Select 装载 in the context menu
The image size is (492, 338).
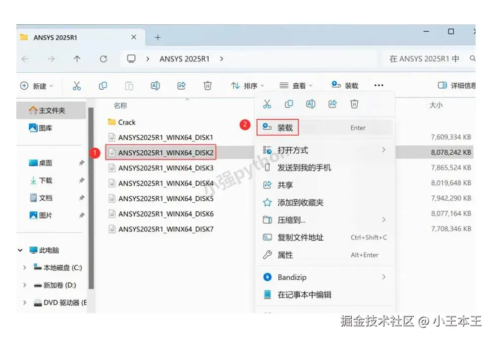click(x=325, y=127)
